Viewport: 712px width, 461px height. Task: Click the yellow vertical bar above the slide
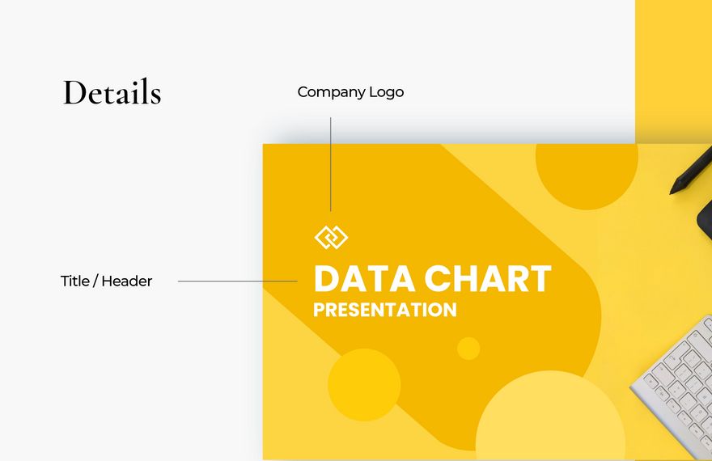coord(673,65)
